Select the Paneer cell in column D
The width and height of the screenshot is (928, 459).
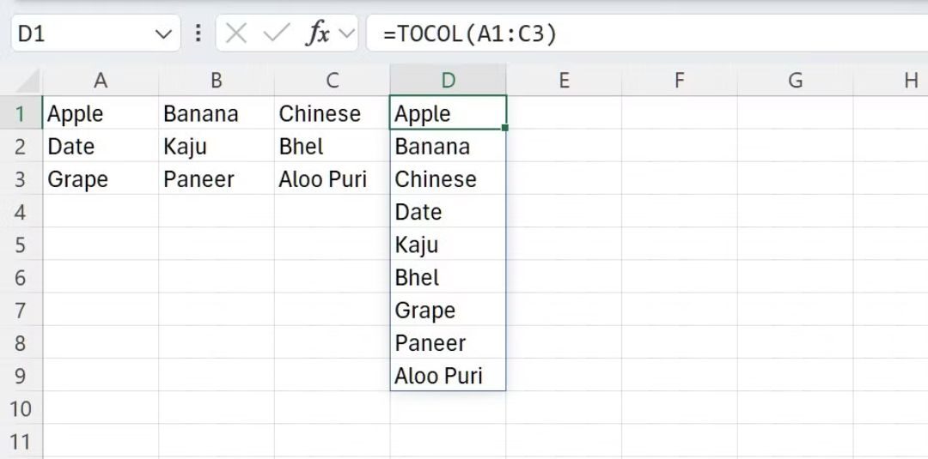tap(448, 343)
